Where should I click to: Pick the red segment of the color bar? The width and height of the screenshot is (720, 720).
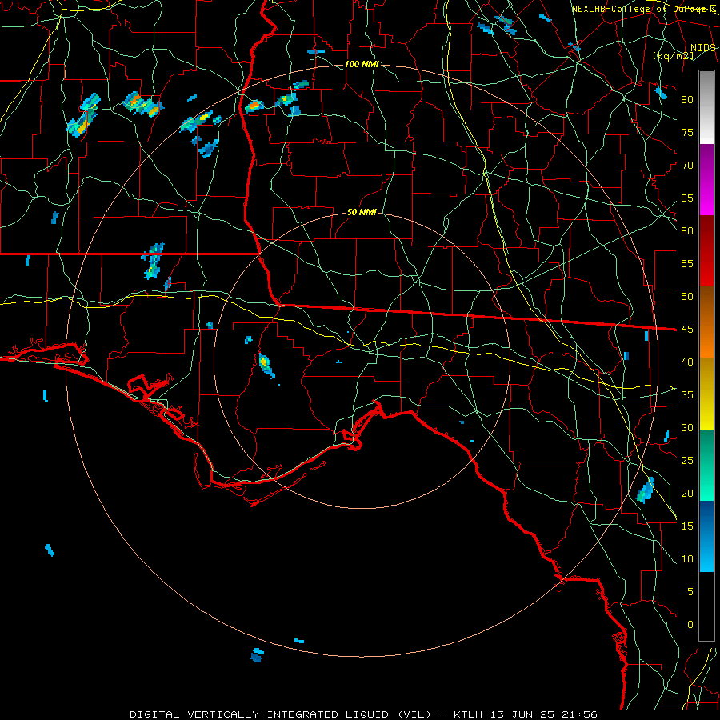tap(706, 251)
